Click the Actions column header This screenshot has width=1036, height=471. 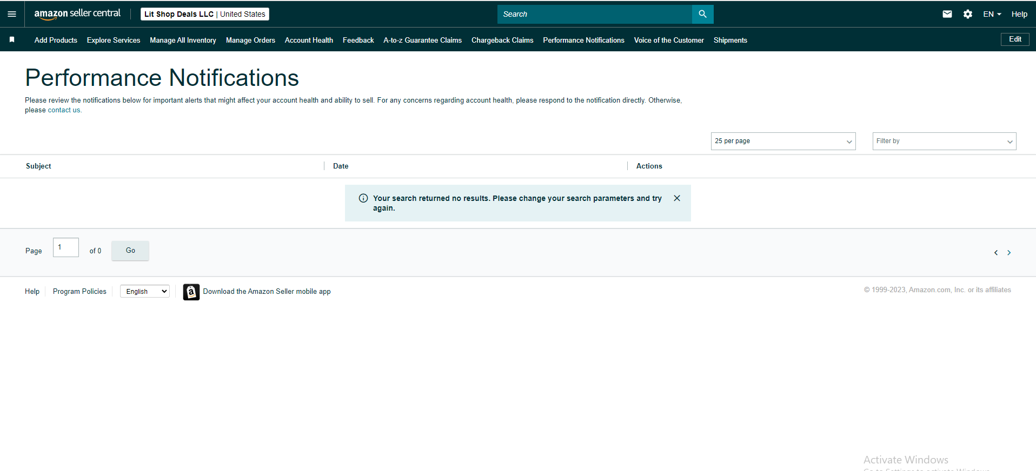(x=649, y=166)
